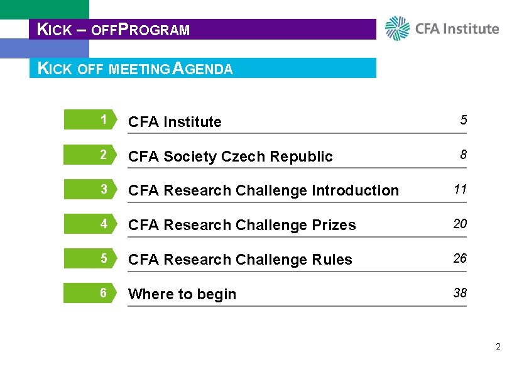Click page number 38 beside Where to begin
Image resolution: width=529 pixels, height=374 pixels.
[460, 293]
